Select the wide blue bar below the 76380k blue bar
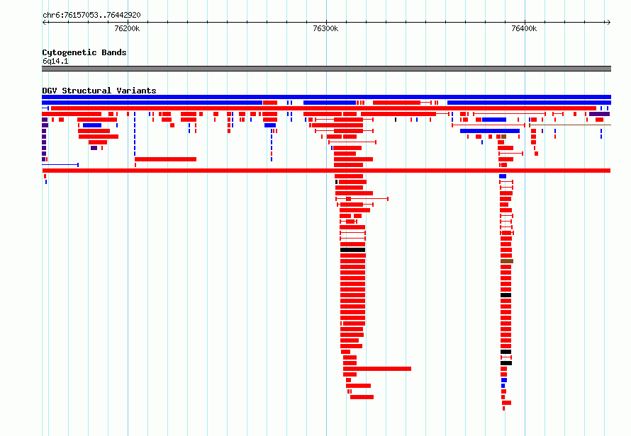 [x=490, y=131]
